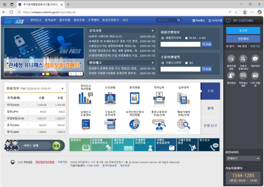Show the second banner slide dot
264x187 pixels.
(x=47, y=74)
